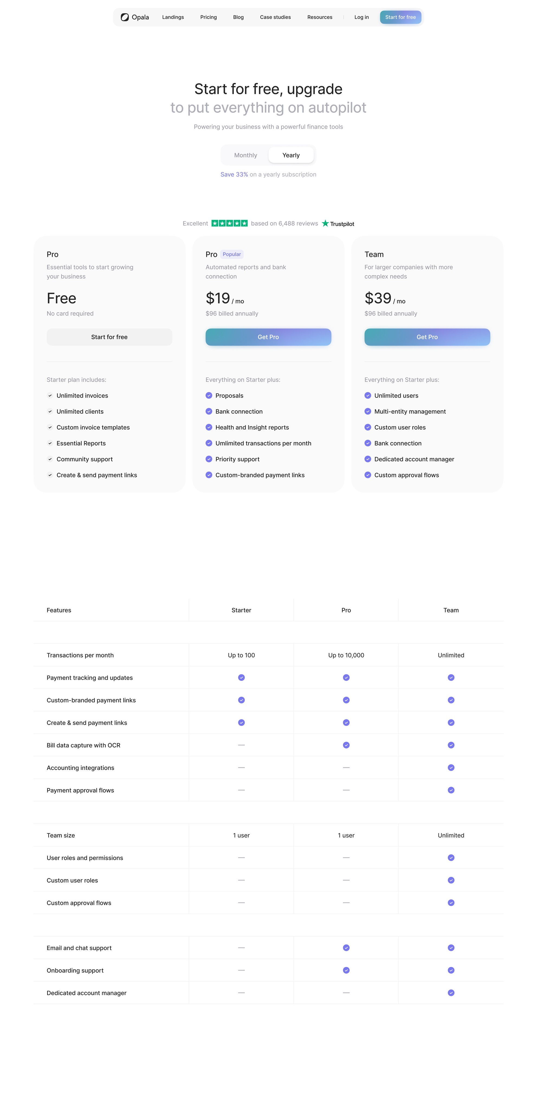
Task: Click Get Pro on the Team plan
Action: click(427, 337)
